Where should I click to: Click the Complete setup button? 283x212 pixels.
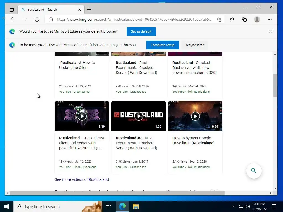(163, 45)
